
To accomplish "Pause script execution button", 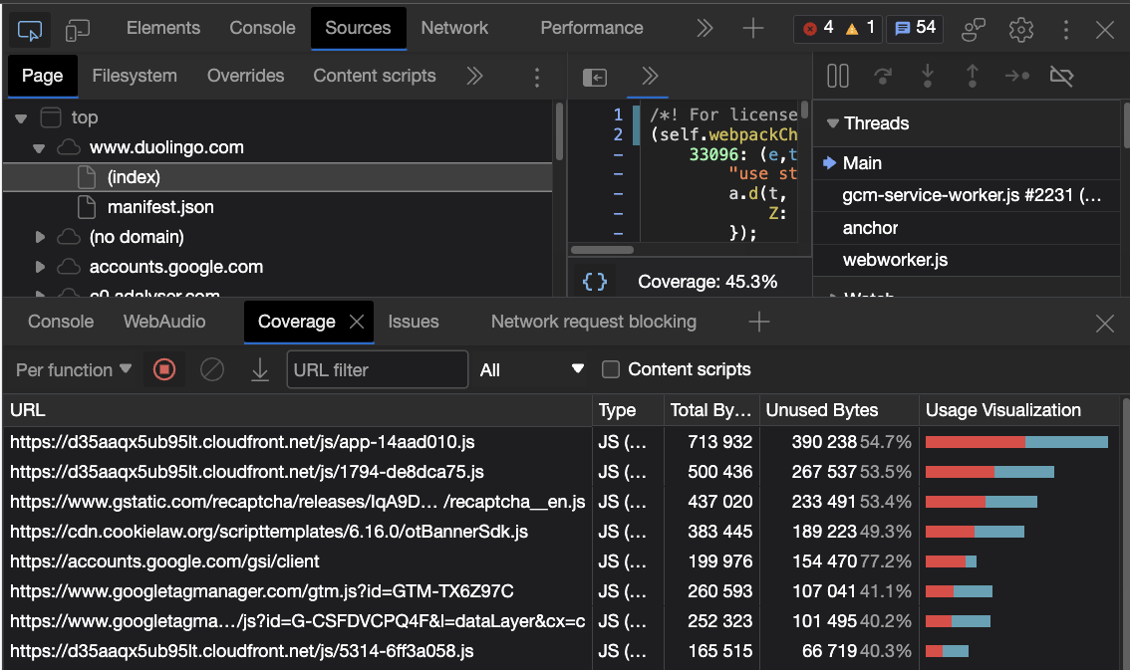I will [x=837, y=76].
